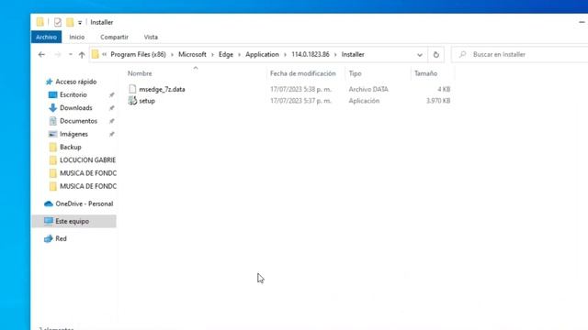This screenshot has height=330, width=588.
Task: Click the msedge_7z.data file icon
Action: [132, 89]
